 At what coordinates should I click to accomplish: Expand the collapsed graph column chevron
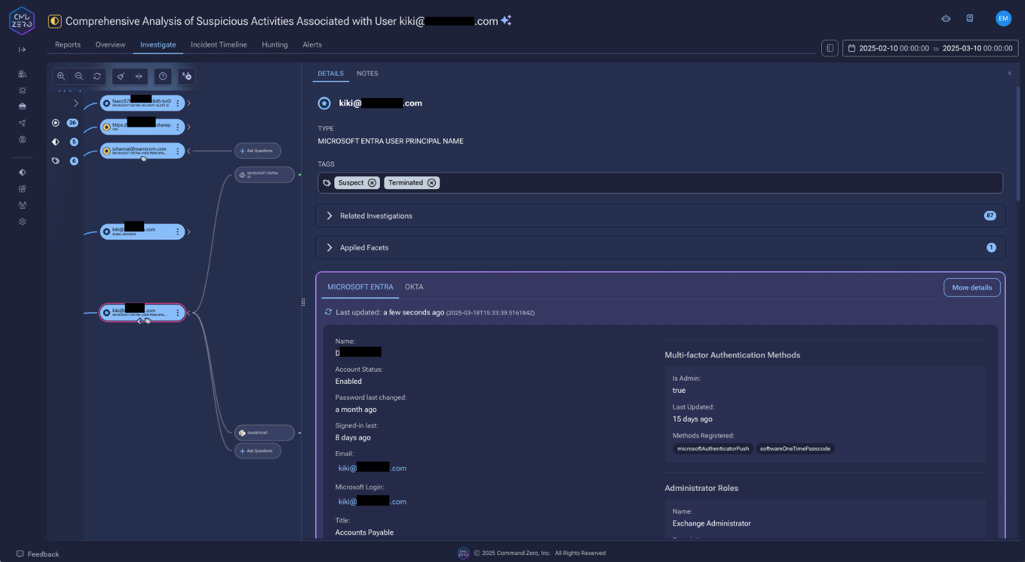click(x=76, y=103)
